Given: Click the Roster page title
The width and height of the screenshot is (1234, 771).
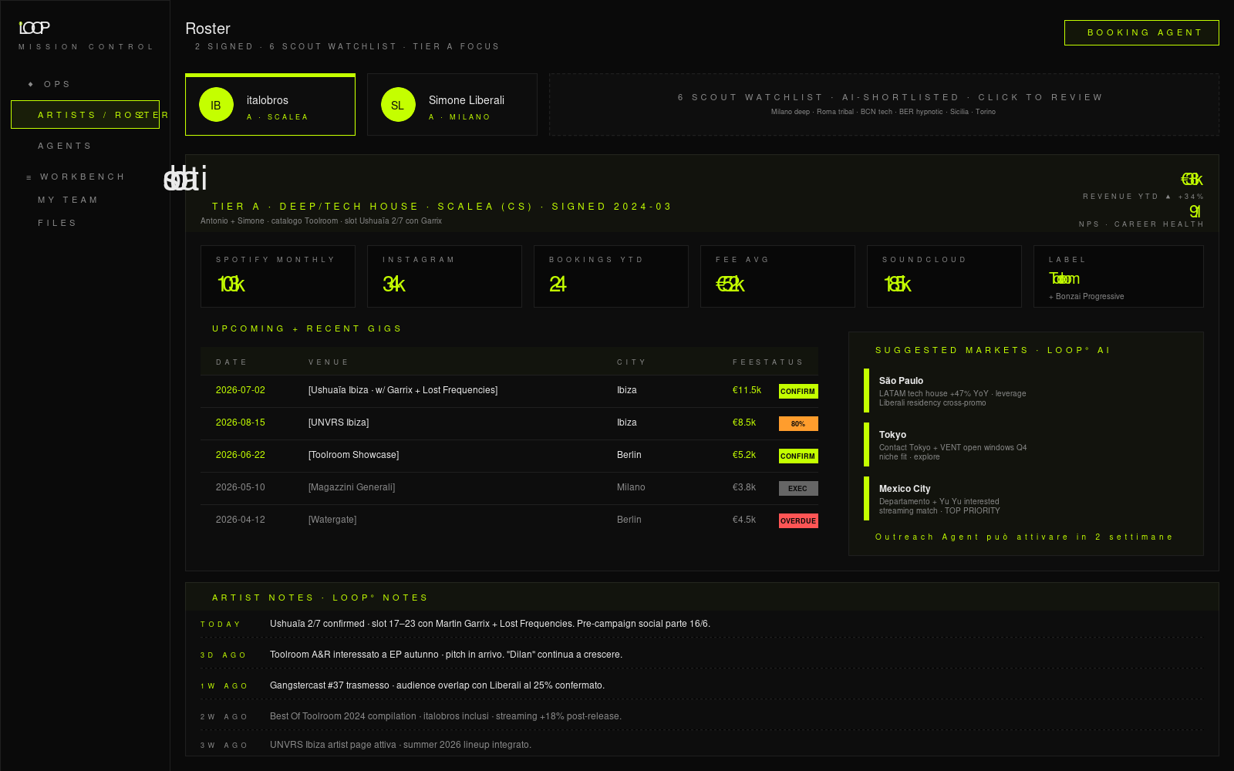Looking at the screenshot, I should click(207, 29).
